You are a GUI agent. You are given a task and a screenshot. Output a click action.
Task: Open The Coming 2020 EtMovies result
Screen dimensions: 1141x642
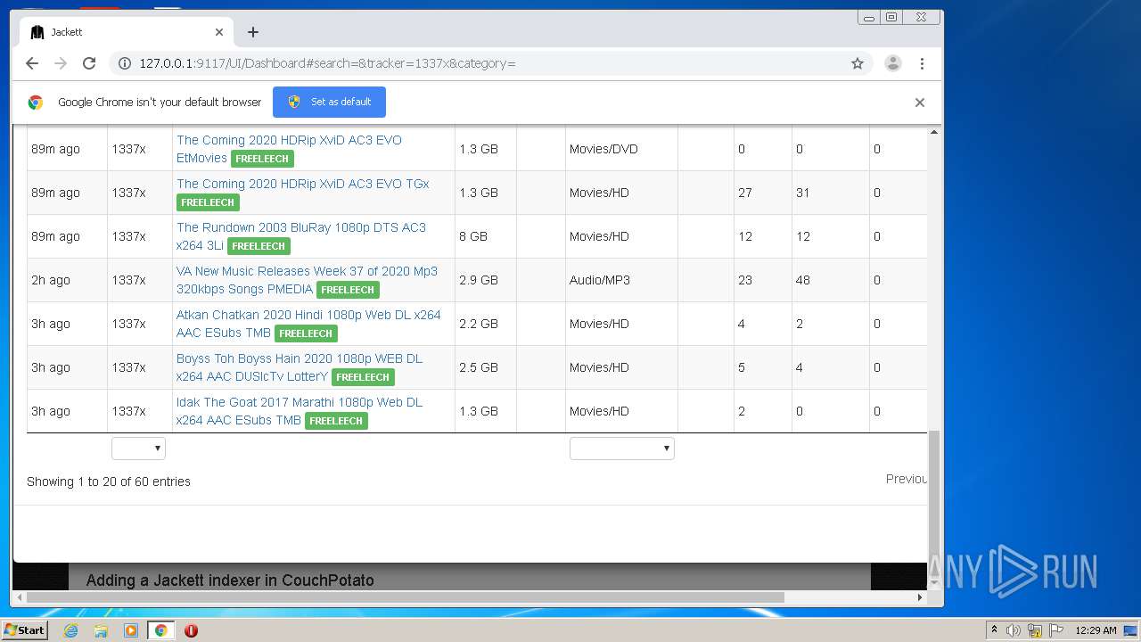289,149
